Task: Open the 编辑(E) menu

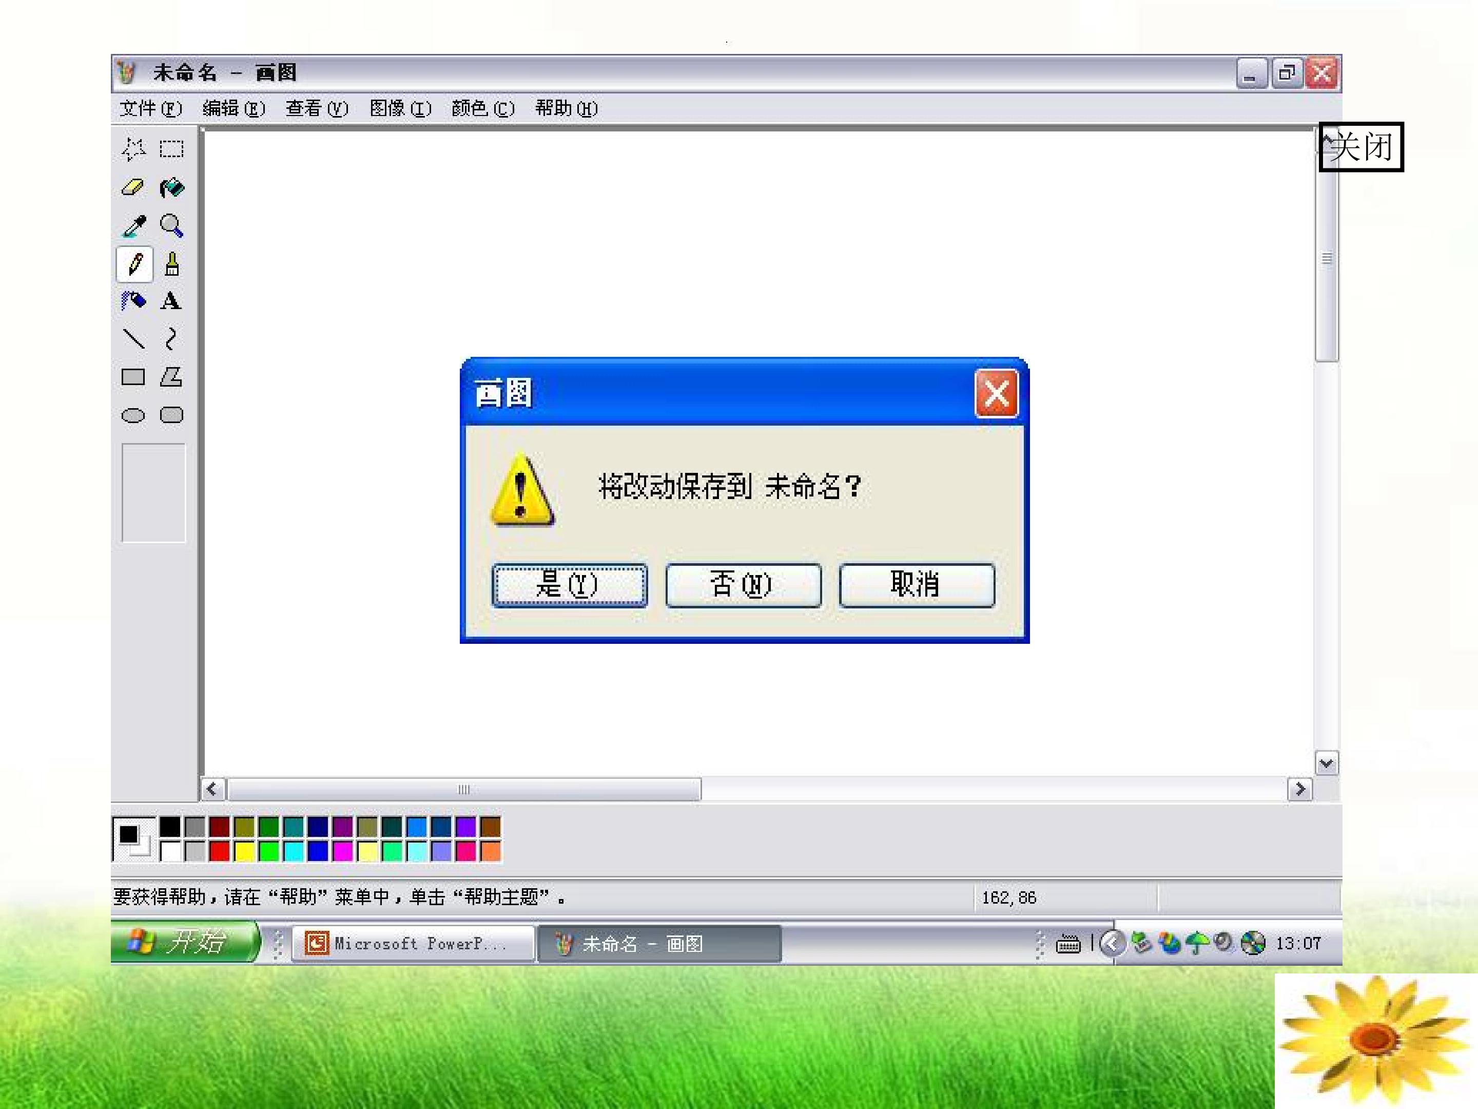Action: coord(234,108)
